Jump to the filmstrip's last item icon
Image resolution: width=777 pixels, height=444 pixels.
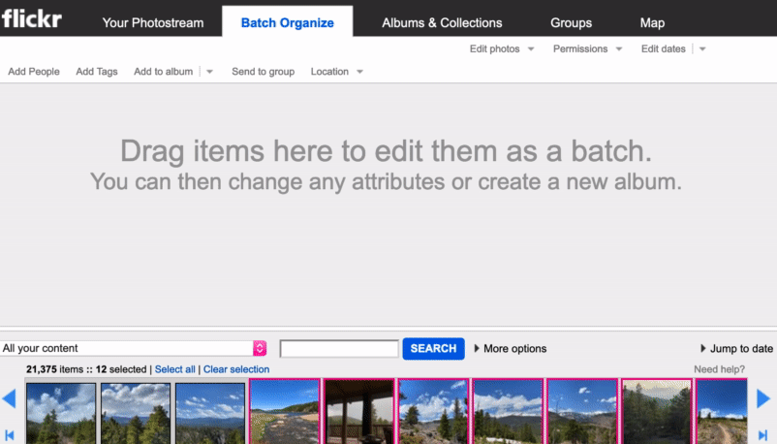pos(762,435)
